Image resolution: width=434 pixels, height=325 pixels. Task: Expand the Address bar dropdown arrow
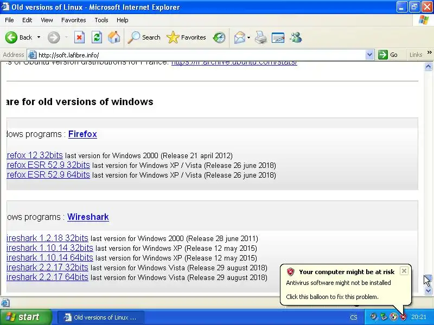[x=369, y=55]
